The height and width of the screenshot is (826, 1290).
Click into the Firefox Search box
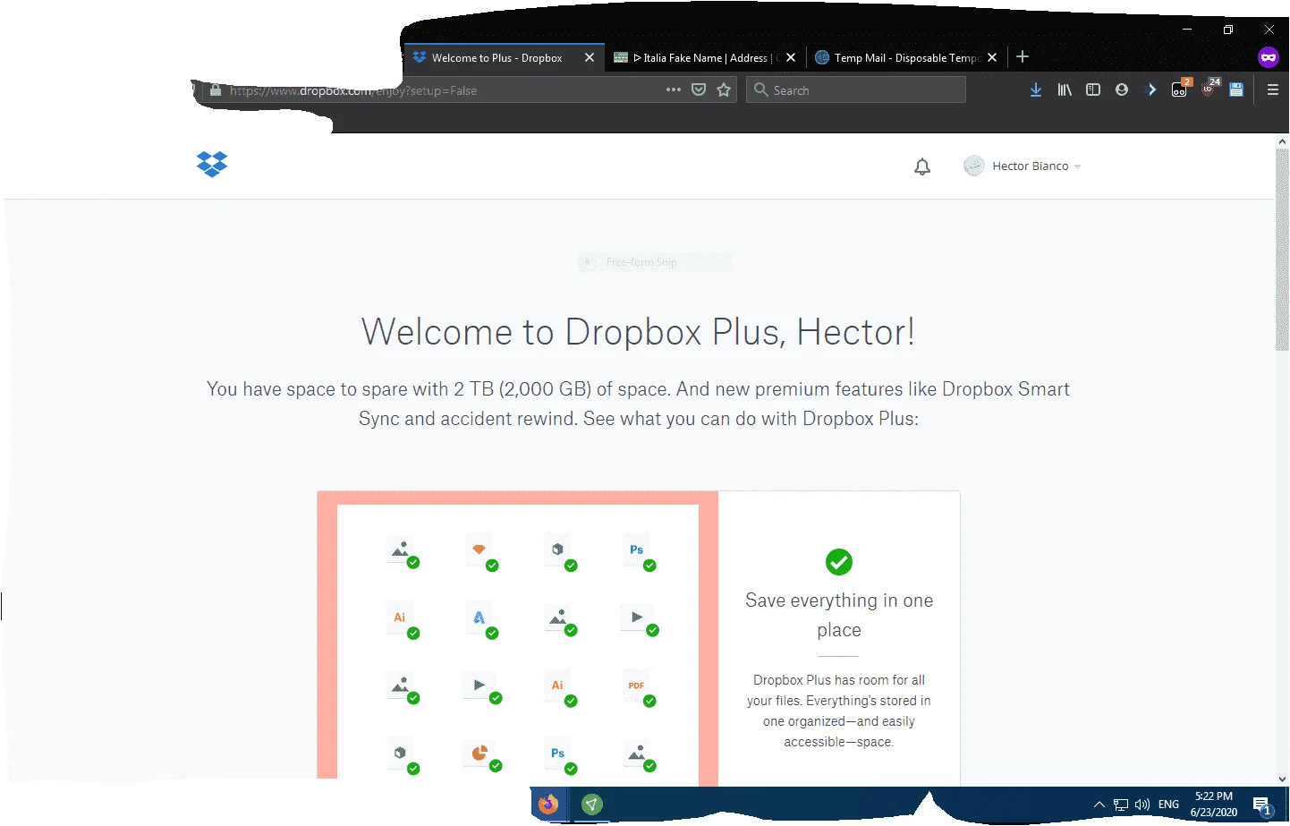click(856, 89)
